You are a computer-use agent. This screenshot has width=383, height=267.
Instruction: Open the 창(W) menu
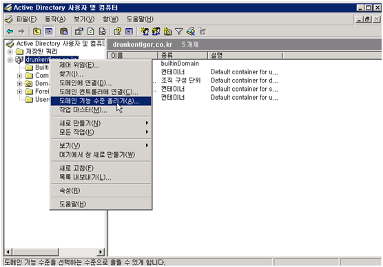pos(110,19)
